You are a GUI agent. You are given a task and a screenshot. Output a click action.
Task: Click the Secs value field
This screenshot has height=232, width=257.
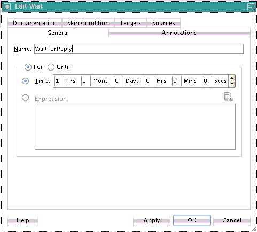tap(207, 81)
